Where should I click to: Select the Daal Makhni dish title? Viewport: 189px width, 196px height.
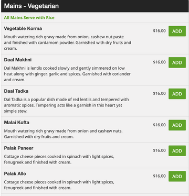coord(18,60)
